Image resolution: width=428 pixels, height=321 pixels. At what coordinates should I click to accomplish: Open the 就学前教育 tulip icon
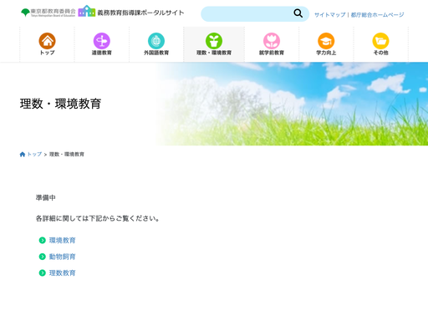tap(272, 41)
